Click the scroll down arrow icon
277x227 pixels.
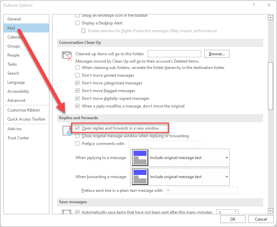(270, 211)
